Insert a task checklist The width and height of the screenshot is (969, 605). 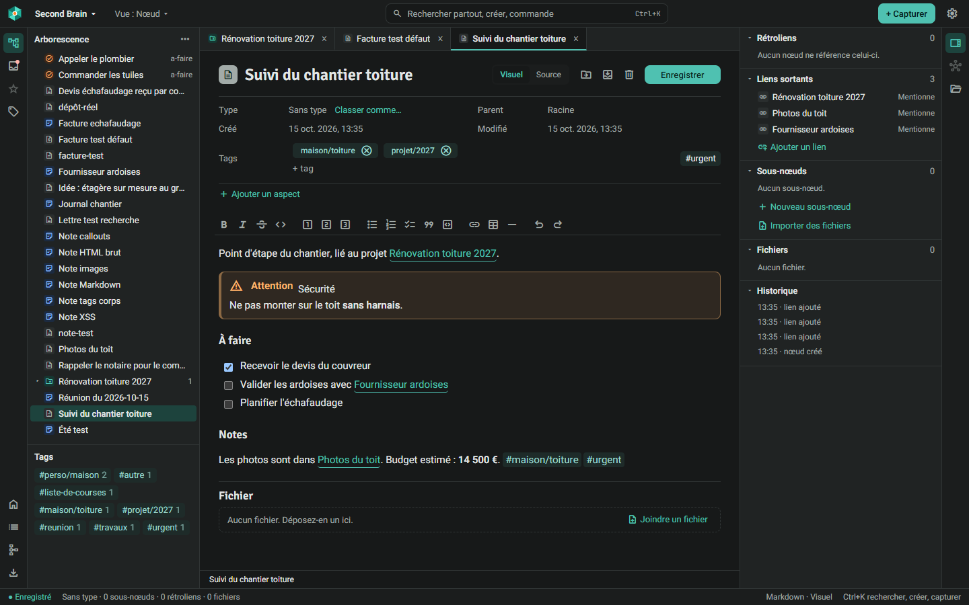pos(410,225)
